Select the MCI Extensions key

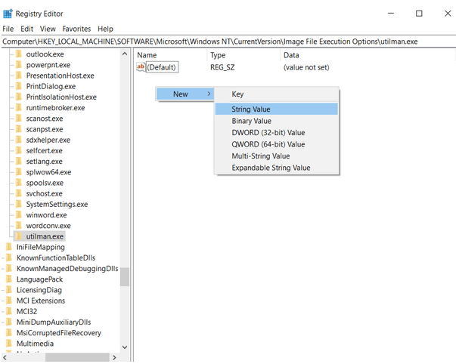coord(41,301)
